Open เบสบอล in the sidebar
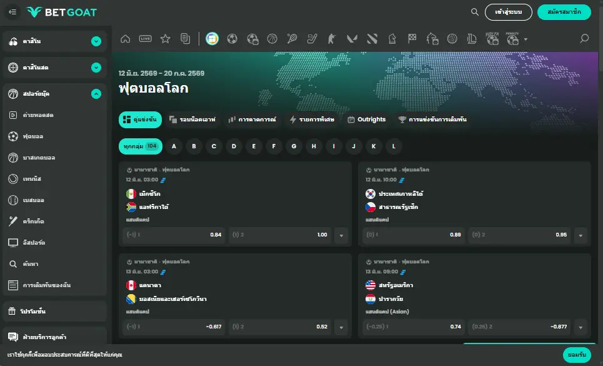Viewport: 603px width, 366px height. [54, 200]
